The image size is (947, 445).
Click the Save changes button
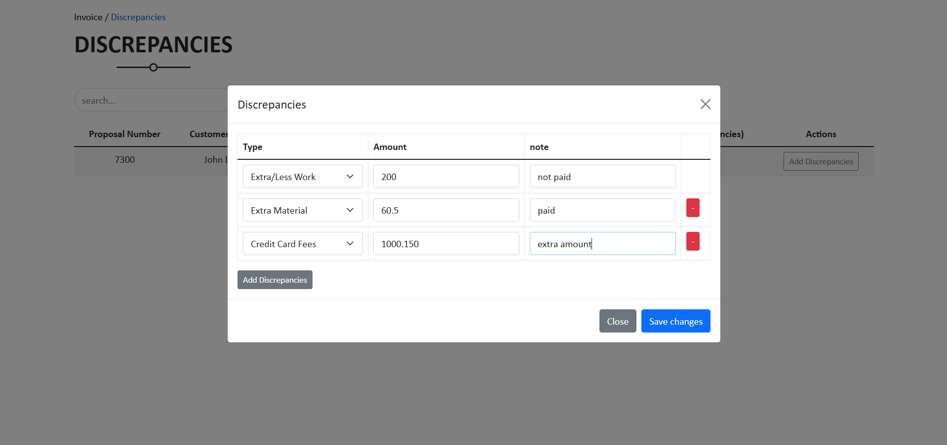(675, 321)
